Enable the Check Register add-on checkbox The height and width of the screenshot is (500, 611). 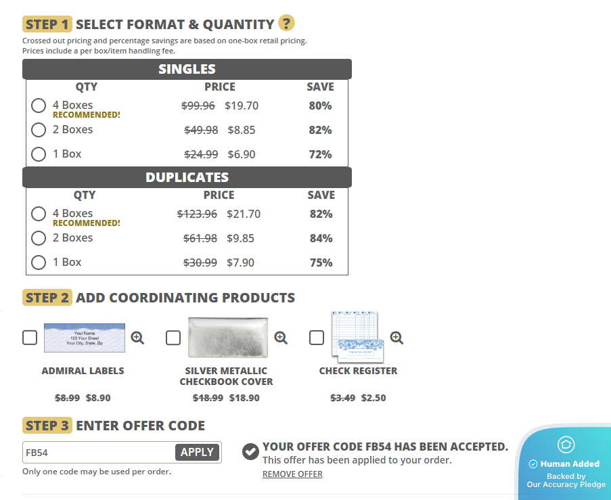(317, 338)
